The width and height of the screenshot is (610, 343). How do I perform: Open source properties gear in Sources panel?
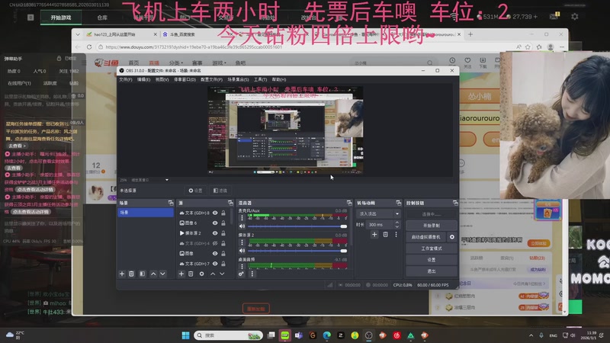pos(201,274)
